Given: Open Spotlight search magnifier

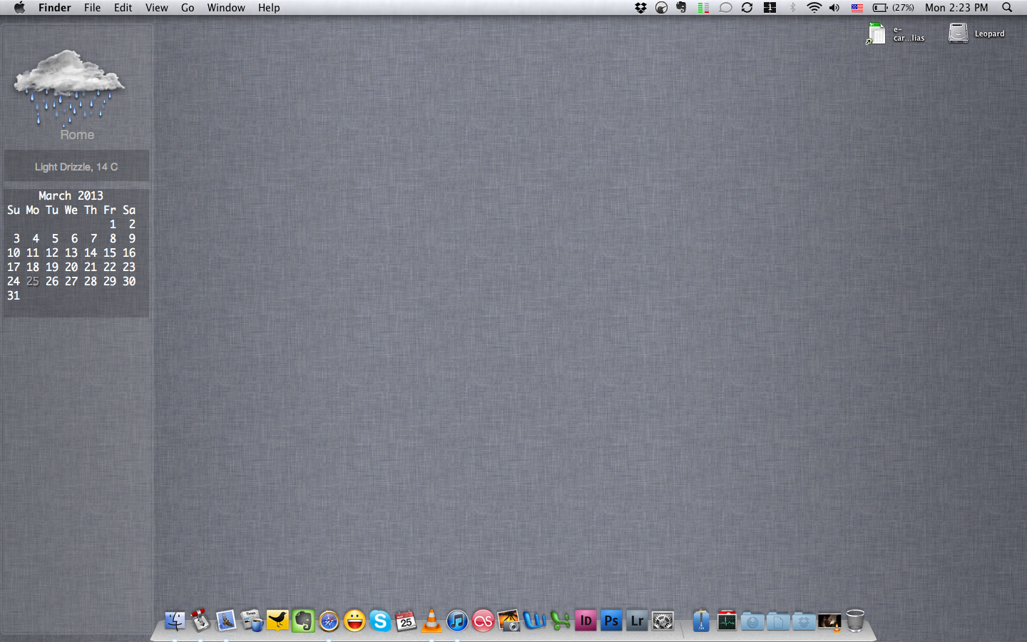Looking at the screenshot, I should click(x=1007, y=8).
